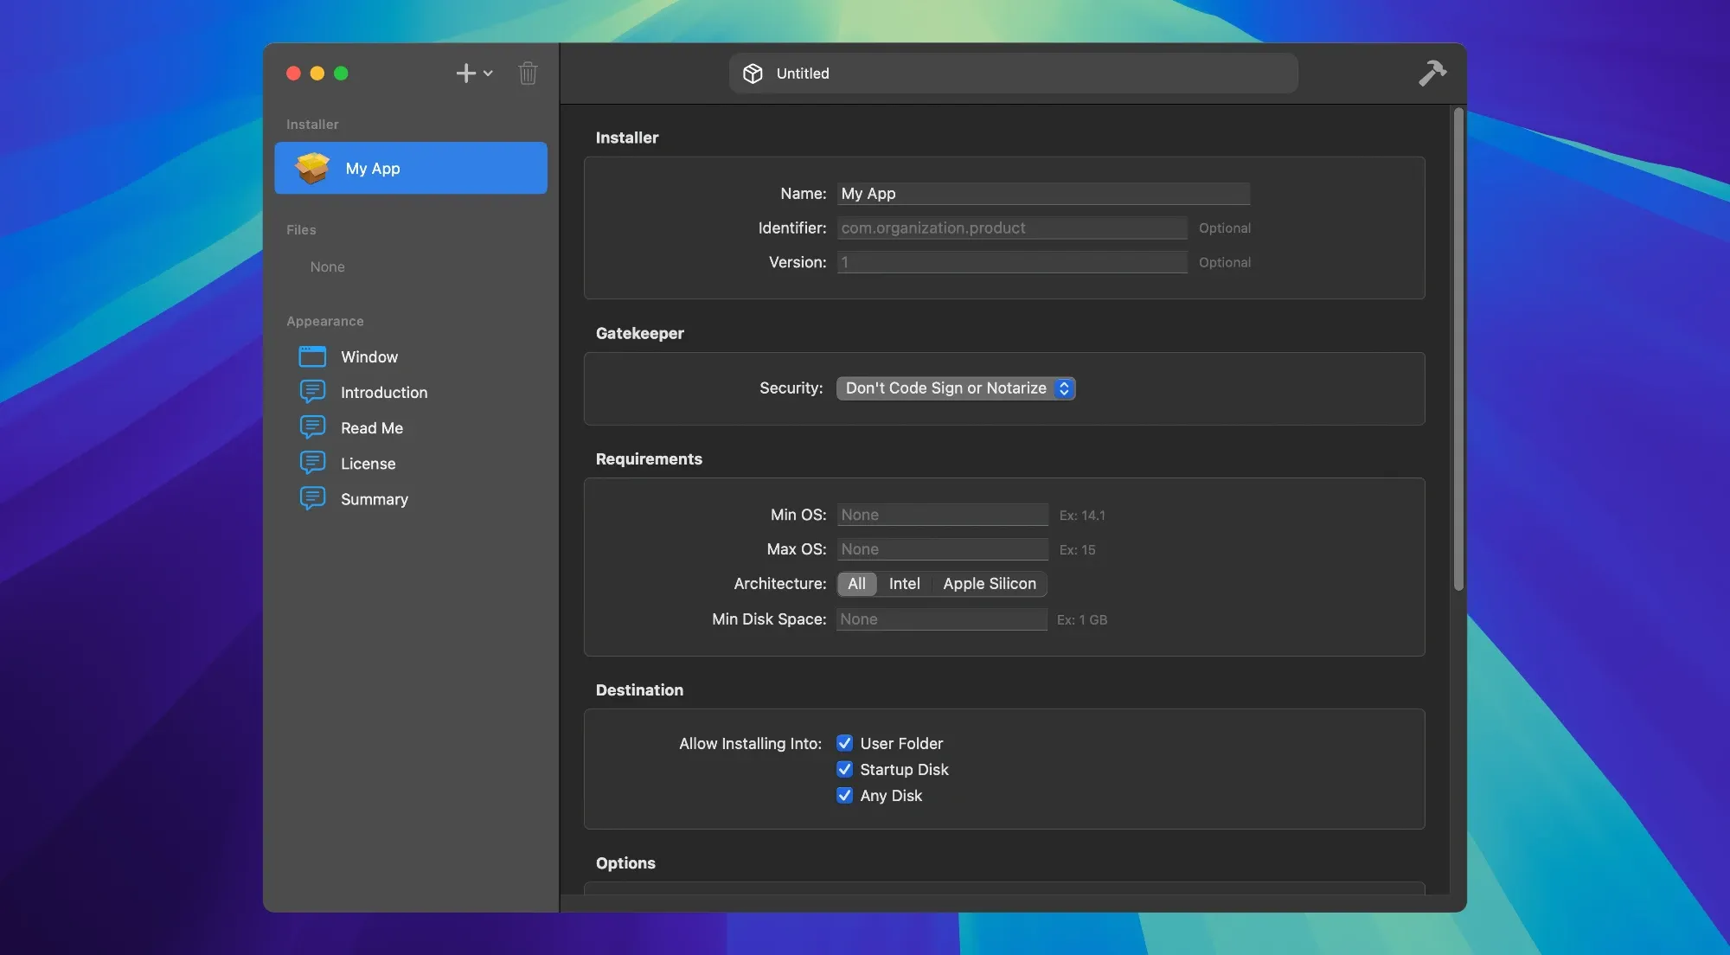Open the Security dropdown menu
The height and width of the screenshot is (955, 1730).
coord(955,388)
